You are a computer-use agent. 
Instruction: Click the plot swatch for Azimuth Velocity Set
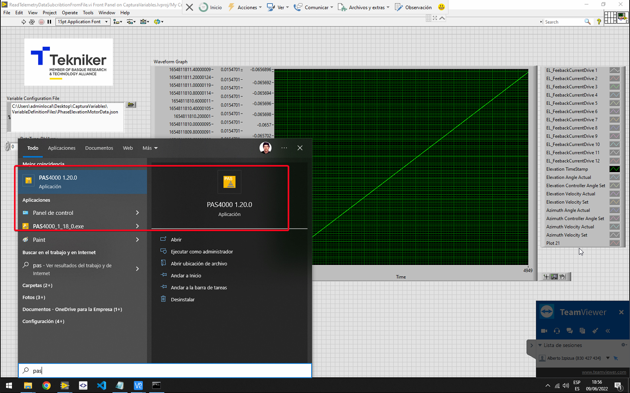pos(615,235)
